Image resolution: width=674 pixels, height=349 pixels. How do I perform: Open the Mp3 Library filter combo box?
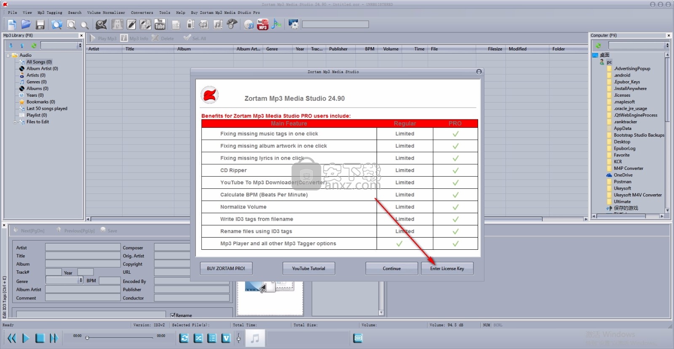(x=62, y=45)
